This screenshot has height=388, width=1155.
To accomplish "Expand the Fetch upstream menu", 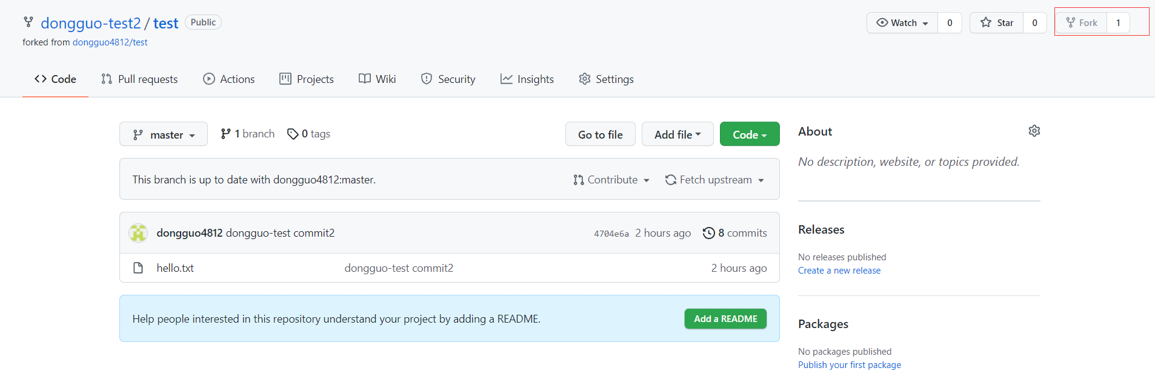I will (x=714, y=180).
